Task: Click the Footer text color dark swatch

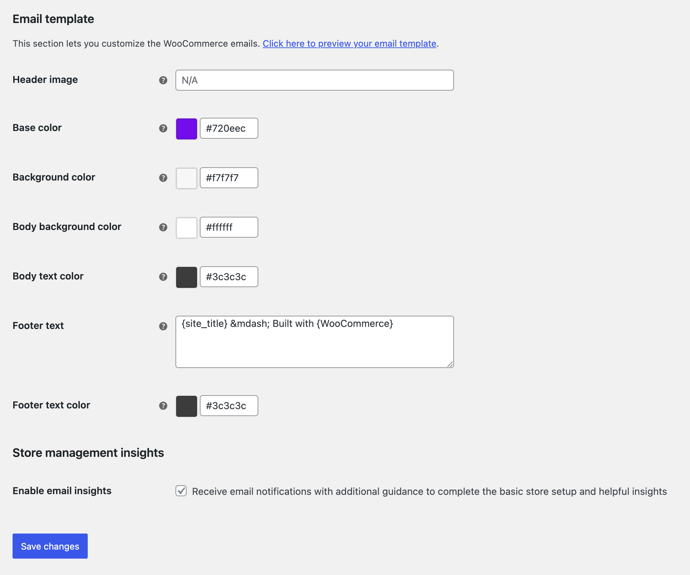Action: point(186,406)
